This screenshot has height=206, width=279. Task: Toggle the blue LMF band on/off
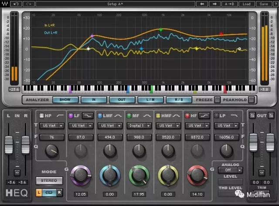click(x=100, y=116)
